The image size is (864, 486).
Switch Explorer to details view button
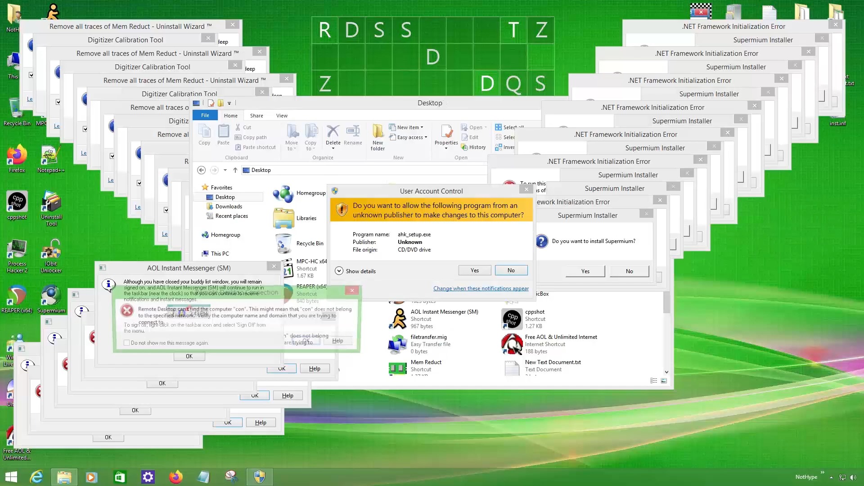pos(653,381)
